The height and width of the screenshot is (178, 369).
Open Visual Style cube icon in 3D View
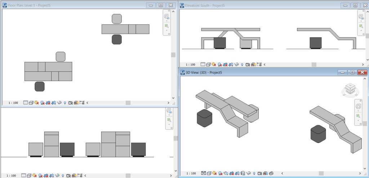point(209,174)
